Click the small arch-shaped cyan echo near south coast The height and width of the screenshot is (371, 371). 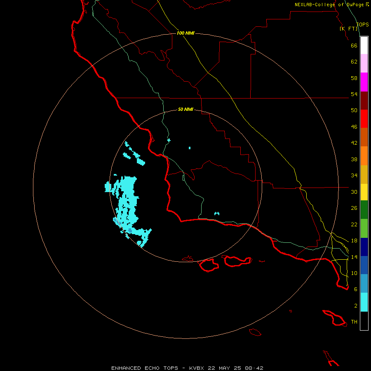pos(217,214)
